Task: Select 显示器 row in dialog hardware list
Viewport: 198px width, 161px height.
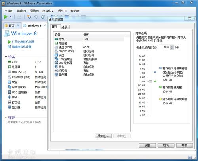Action: (89, 75)
